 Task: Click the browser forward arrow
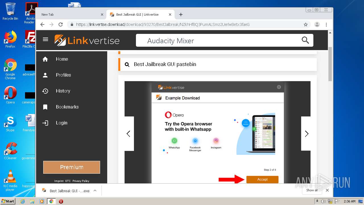pos(51,24)
